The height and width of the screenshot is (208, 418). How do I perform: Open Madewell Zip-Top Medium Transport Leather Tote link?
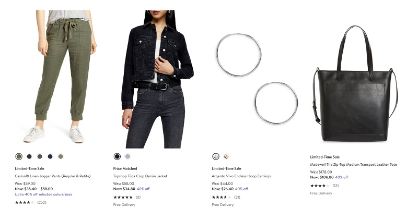click(x=354, y=165)
